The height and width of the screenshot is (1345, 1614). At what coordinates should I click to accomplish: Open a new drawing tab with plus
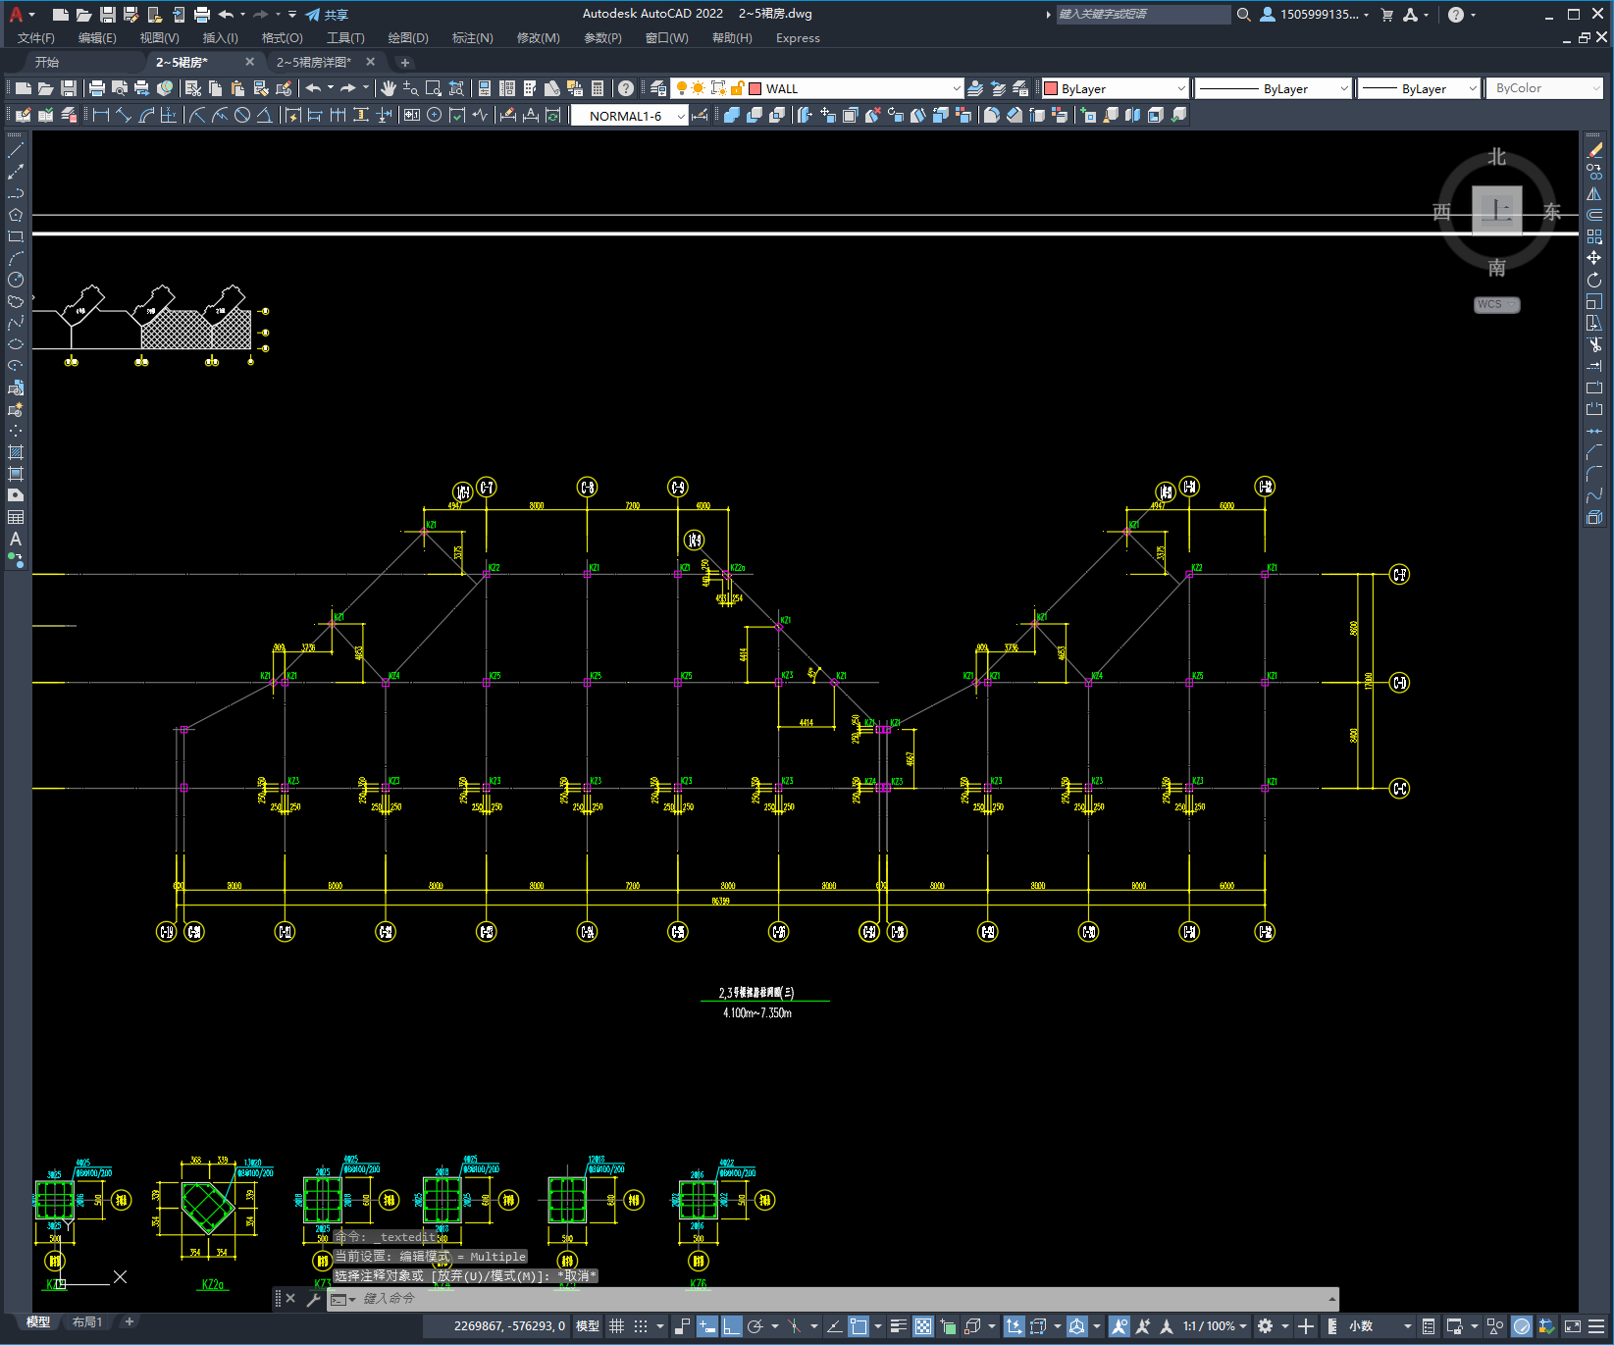[x=404, y=63]
